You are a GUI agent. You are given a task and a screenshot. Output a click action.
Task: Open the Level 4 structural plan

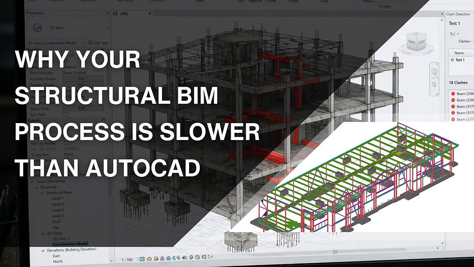click(x=58, y=210)
